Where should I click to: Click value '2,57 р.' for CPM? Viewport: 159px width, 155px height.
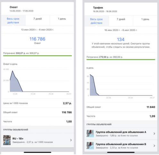click(67, 103)
